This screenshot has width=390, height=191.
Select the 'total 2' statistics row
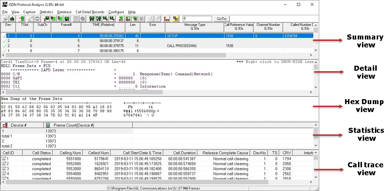pos(157,146)
